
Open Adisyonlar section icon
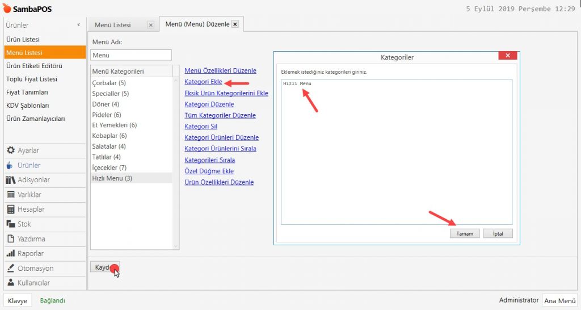pos(10,180)
